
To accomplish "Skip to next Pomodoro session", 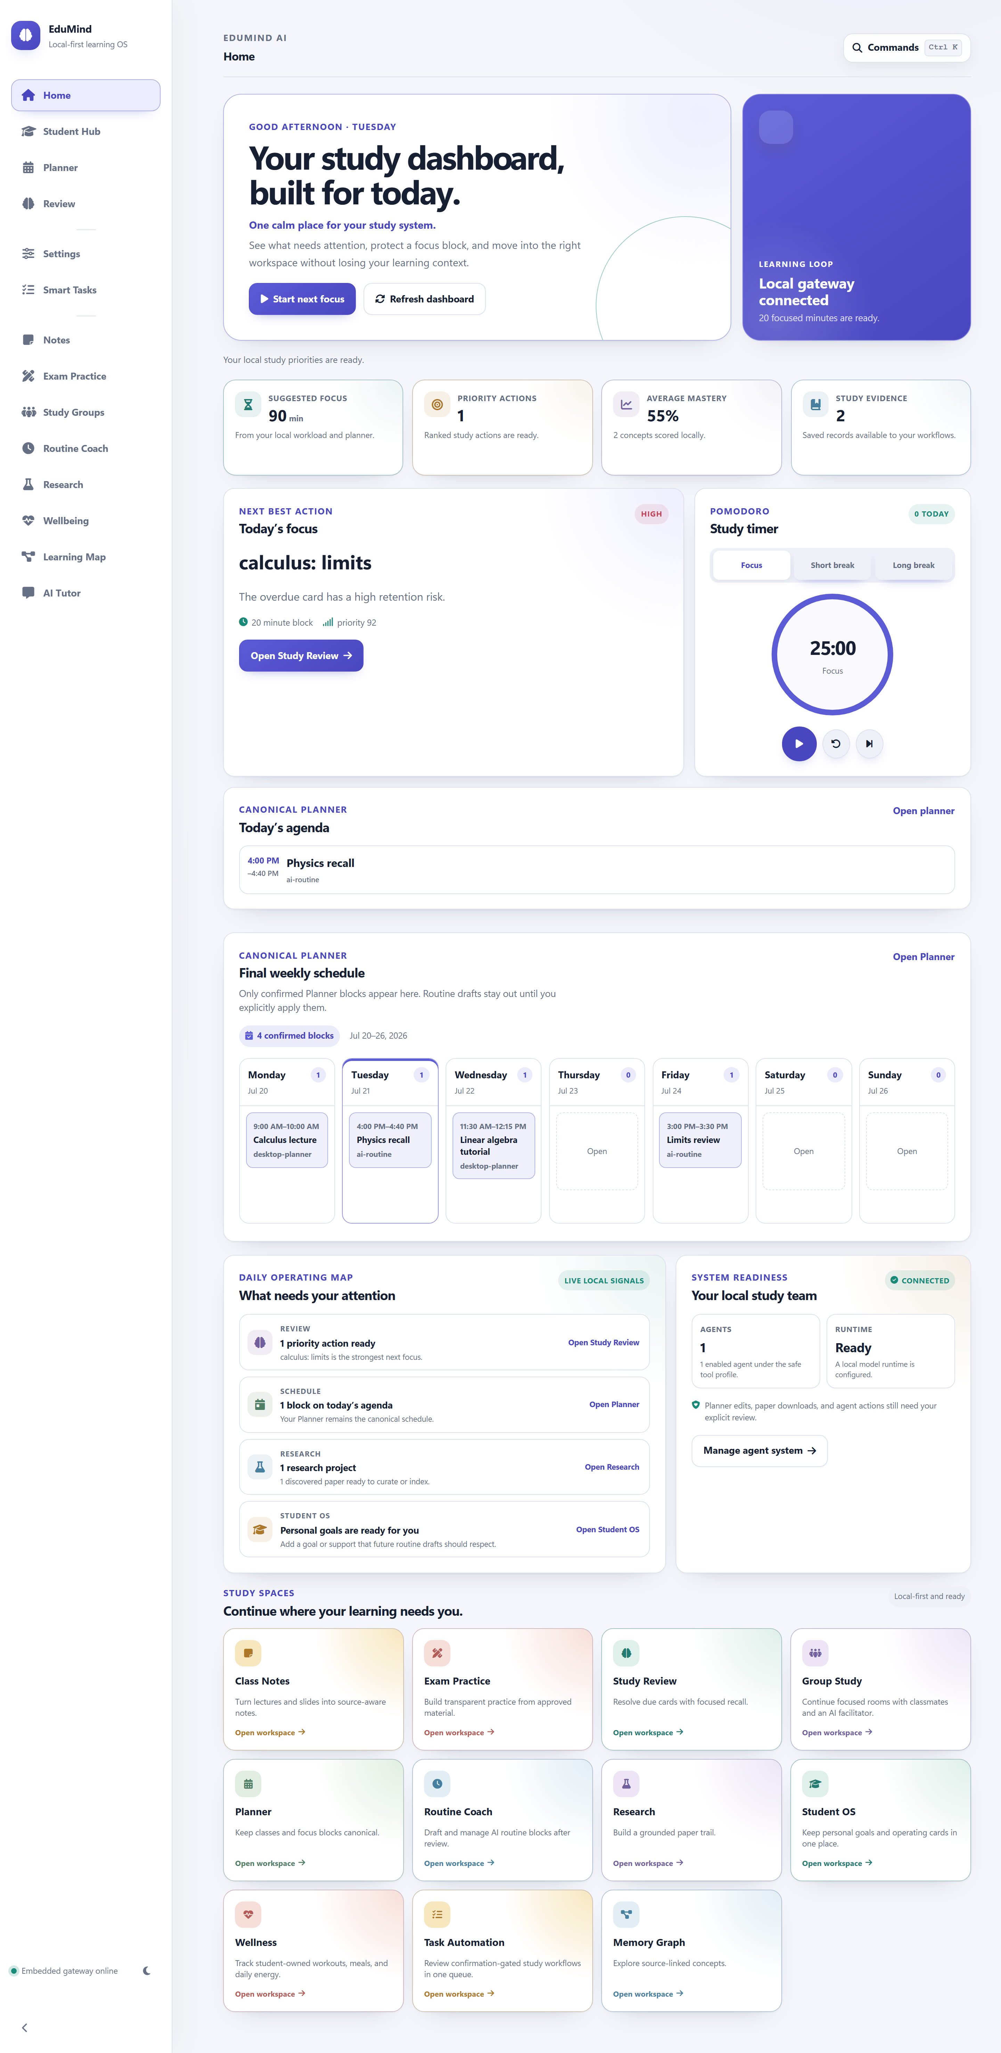I will [x=870, y=744].
